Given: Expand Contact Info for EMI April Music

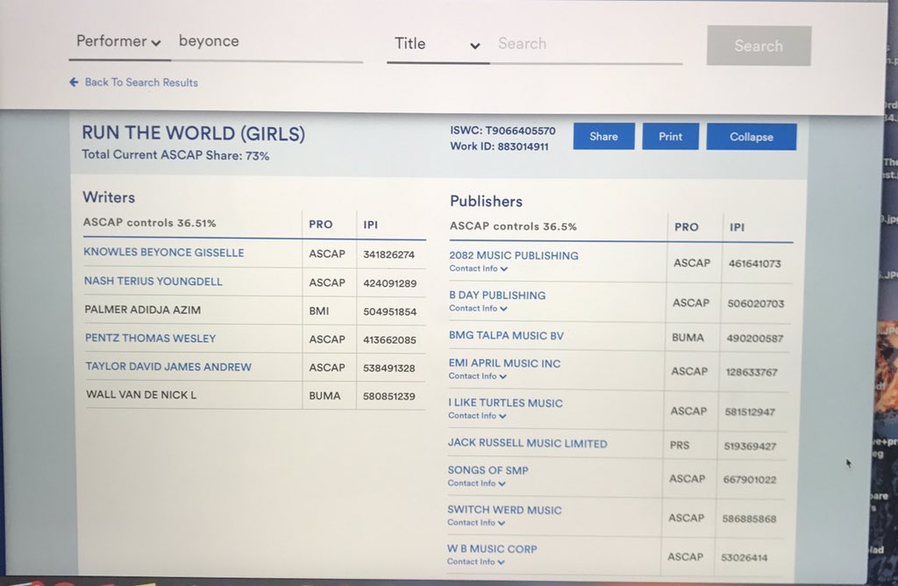Looking at the screenshot, I should (477, 375).
